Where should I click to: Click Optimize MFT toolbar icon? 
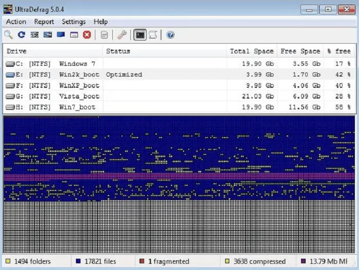click(74, 35)
